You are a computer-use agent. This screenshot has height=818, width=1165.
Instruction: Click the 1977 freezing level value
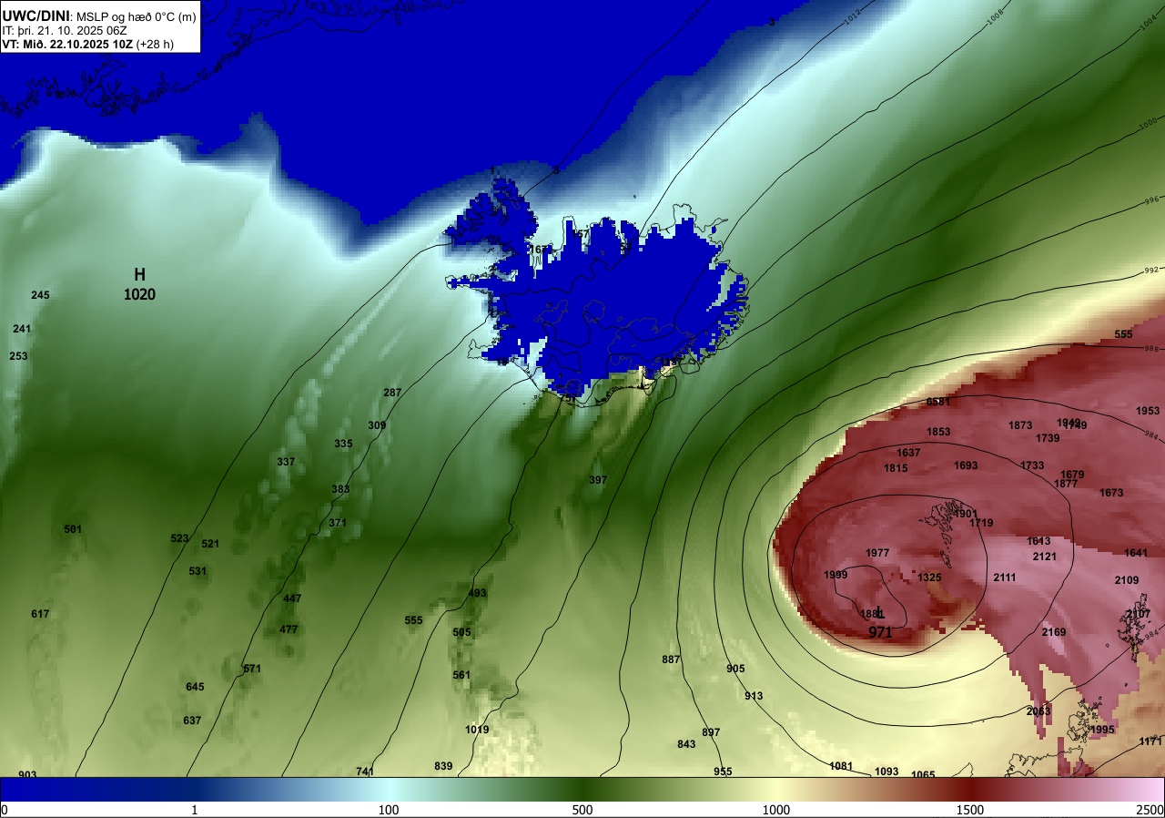pos(877,553)
